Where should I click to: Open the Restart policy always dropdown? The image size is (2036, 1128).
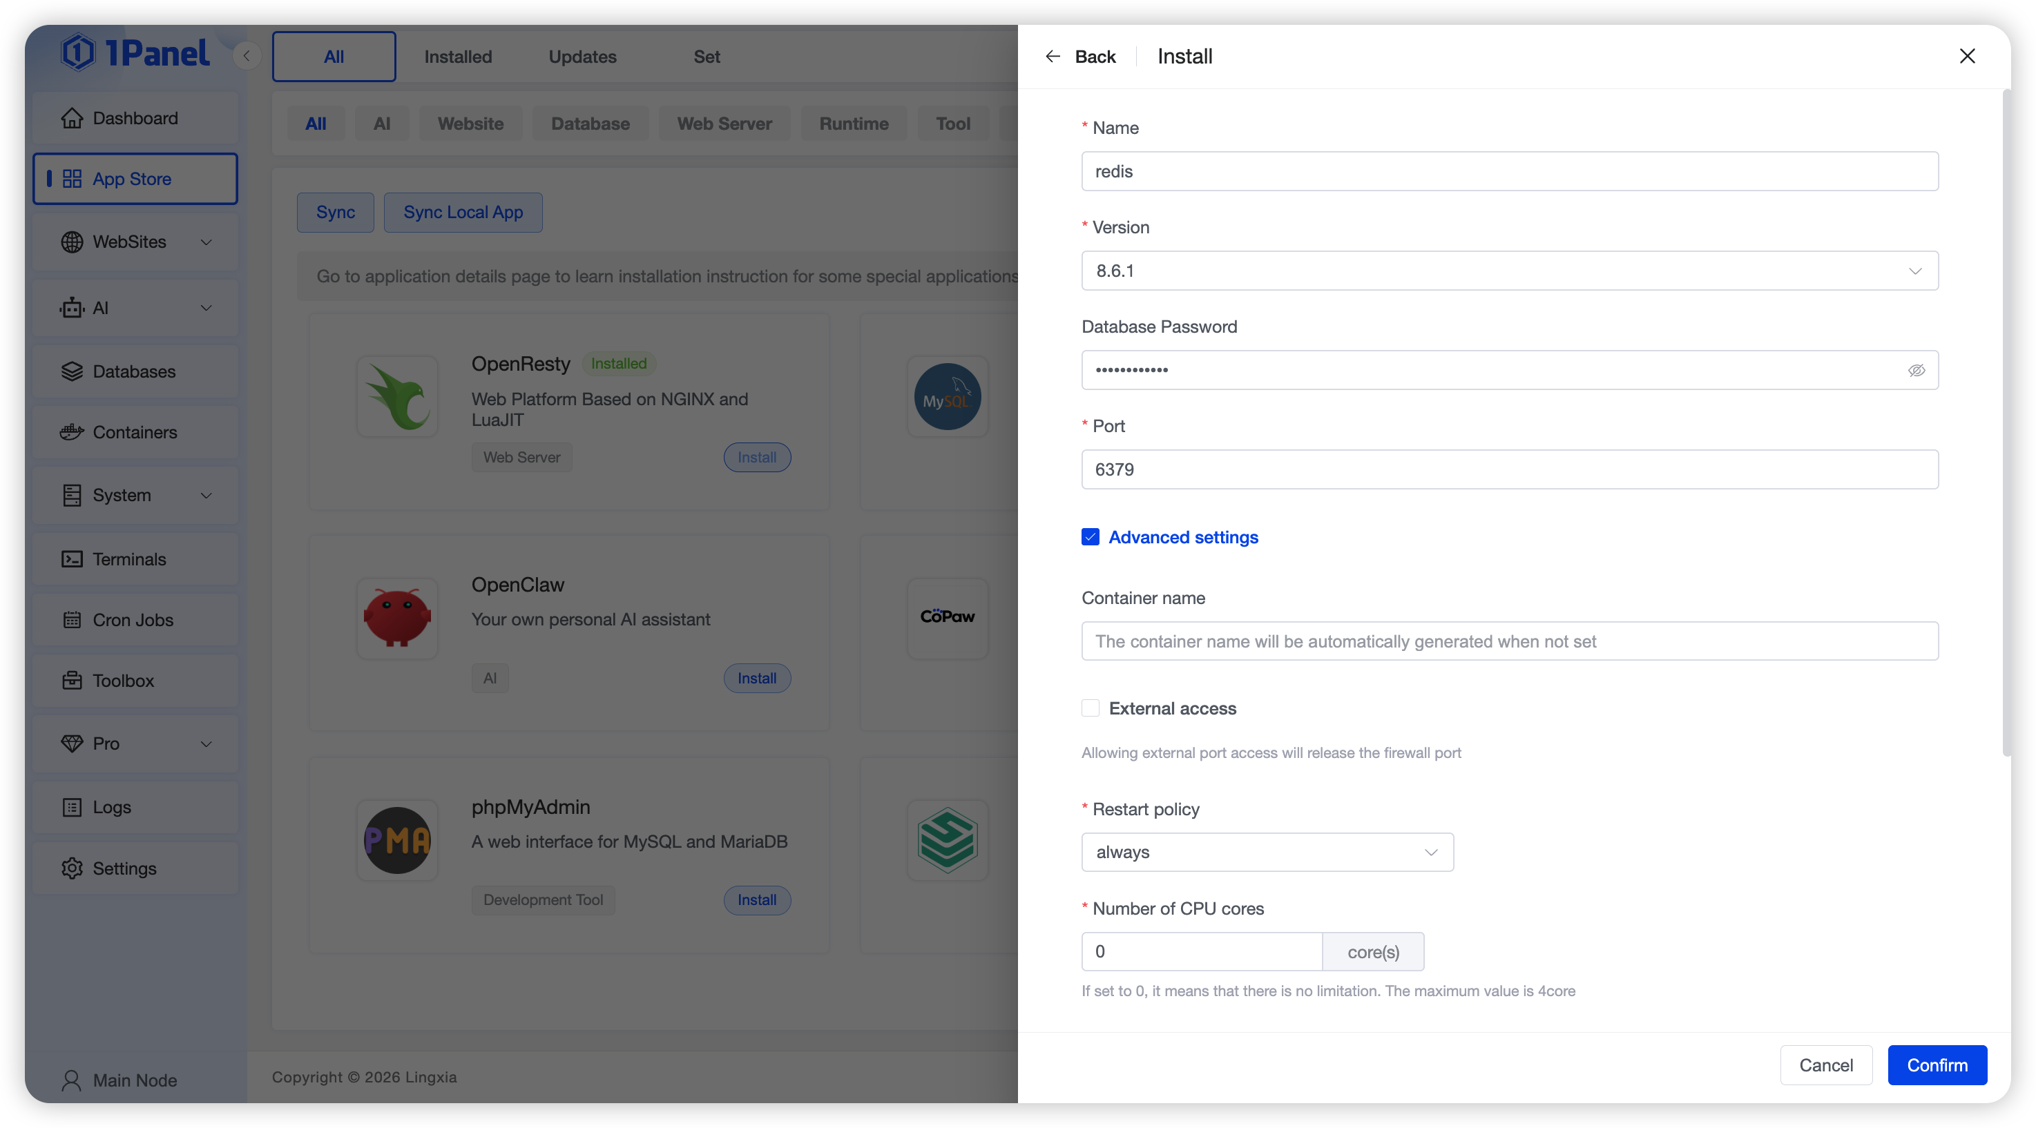1266,853
